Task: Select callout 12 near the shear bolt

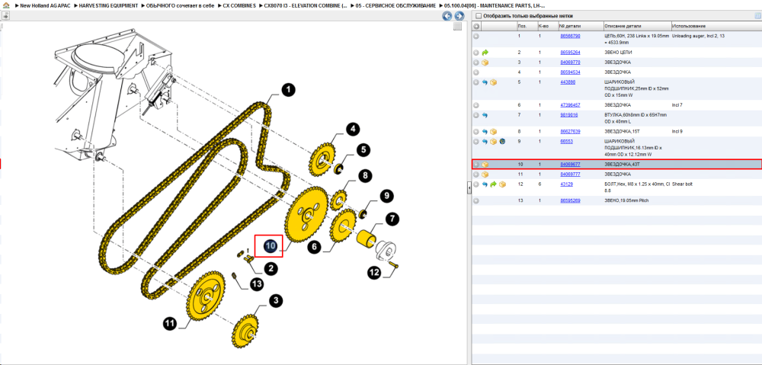Action: pos(373,273)
